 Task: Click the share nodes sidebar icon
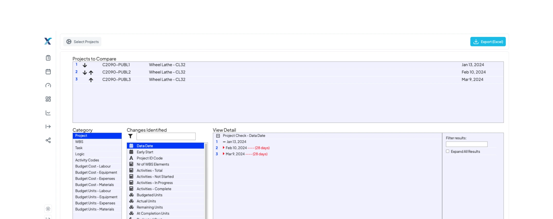pos(48,140)
